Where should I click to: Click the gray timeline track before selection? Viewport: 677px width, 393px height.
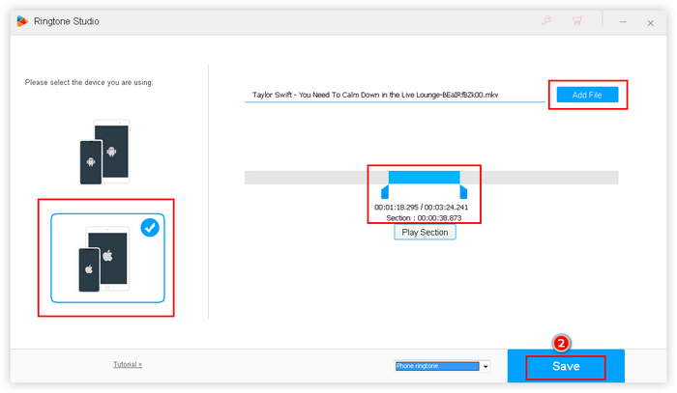pyautogui.click(x=316, y=178)
